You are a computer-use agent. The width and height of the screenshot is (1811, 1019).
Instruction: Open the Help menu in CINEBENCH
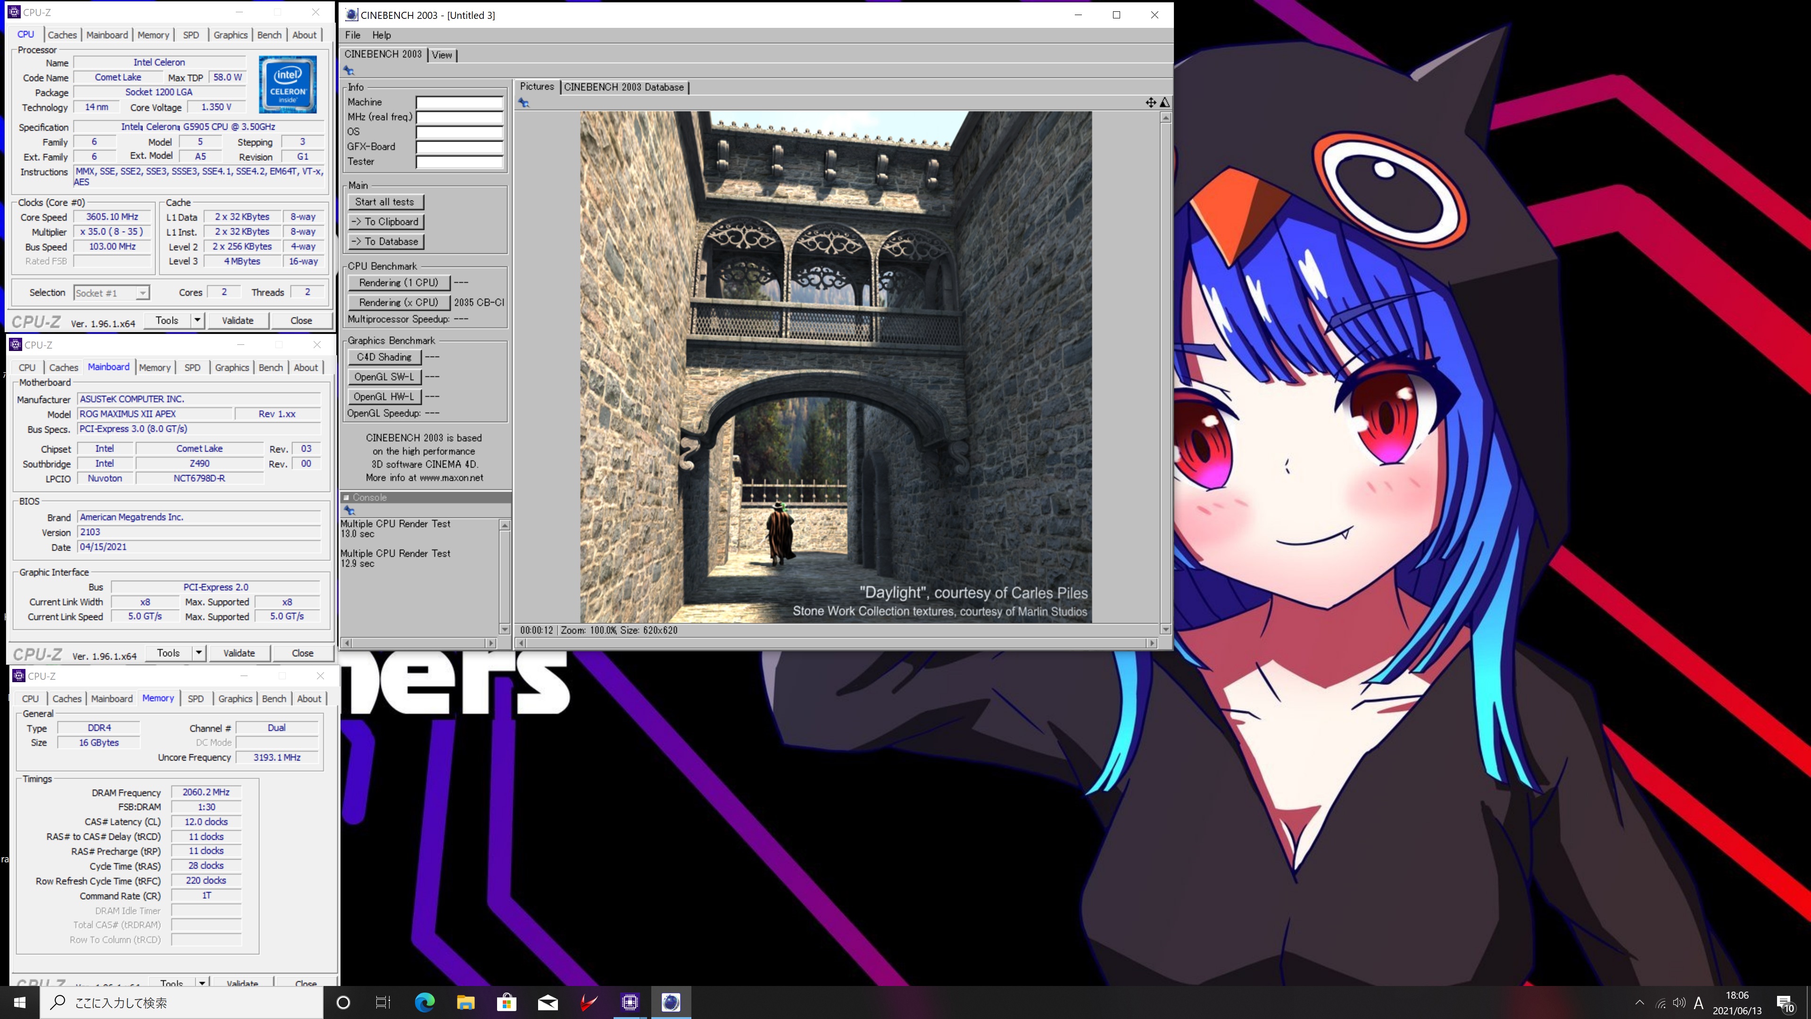[381, 35]
